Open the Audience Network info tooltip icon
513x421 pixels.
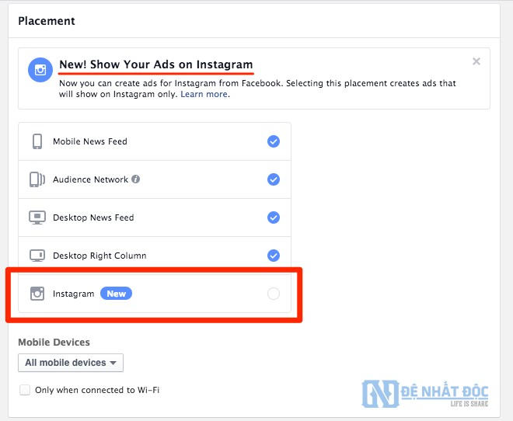pyautogui.click(x=136, y=179)
